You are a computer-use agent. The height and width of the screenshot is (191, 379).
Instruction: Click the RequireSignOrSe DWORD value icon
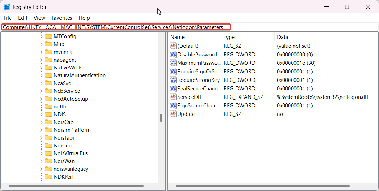click(173, 71)
